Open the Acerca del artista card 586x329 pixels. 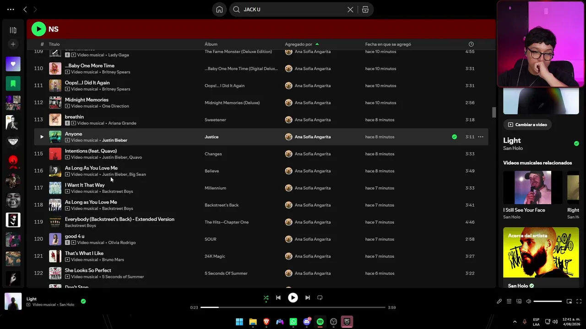click(x=541, y=258)
